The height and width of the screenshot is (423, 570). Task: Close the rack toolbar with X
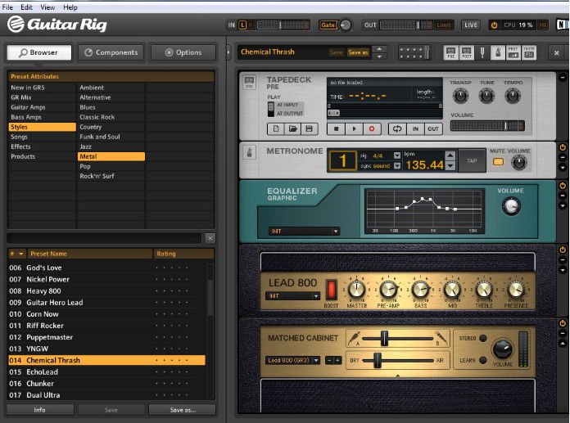pyautogui.click(x=556, y=53)
